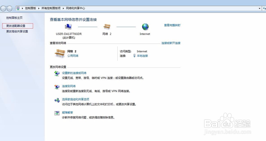The width and height of the screenshot is (266, 141).
Task: Click the refresh button beside address bar
Action: [264, 8]
